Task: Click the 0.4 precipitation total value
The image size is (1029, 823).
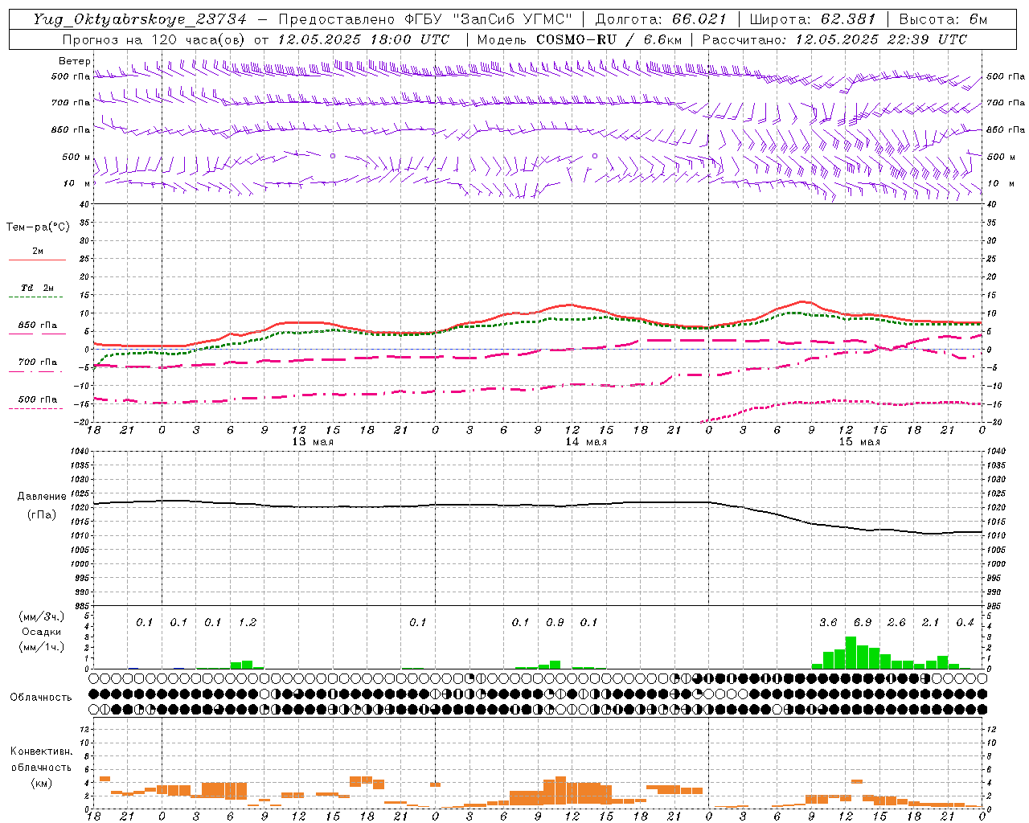Action: (x=965, y=623)
